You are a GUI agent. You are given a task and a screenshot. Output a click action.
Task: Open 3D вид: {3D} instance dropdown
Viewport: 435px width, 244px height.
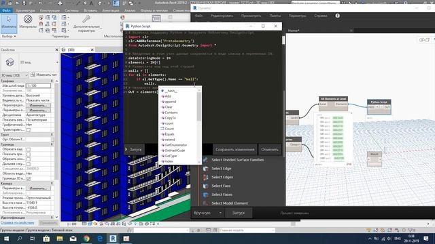pos(14,75)
